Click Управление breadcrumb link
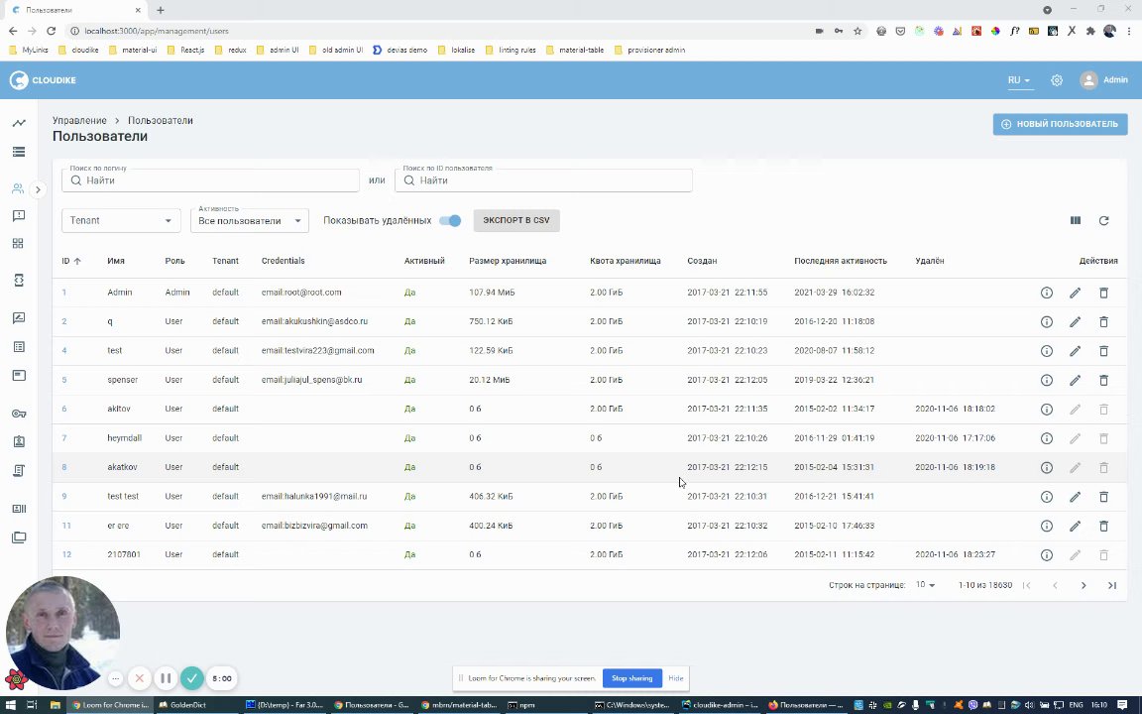 79,120
